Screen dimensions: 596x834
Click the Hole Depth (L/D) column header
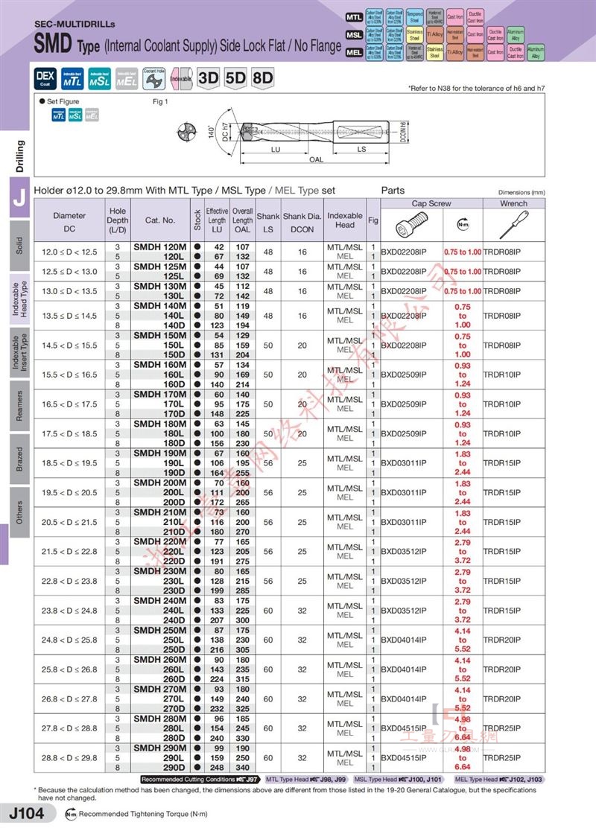(118, 220)
